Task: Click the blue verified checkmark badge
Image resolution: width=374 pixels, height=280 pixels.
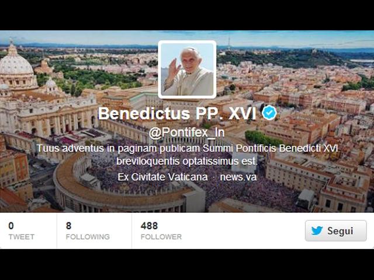Action: pos(269,113)
